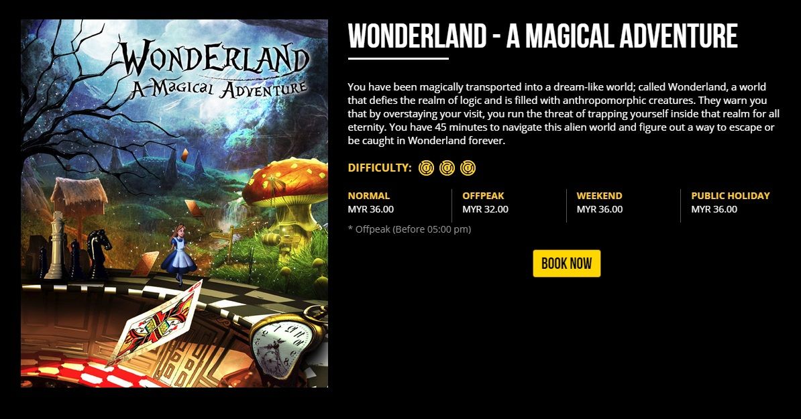Click the Book Now button
Viewport: 801px width, 419px height.
click(x=566, y=263)
